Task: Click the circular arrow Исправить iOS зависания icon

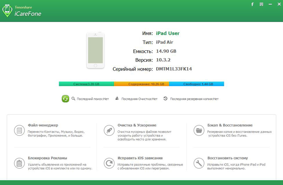Action: [109, 163]
